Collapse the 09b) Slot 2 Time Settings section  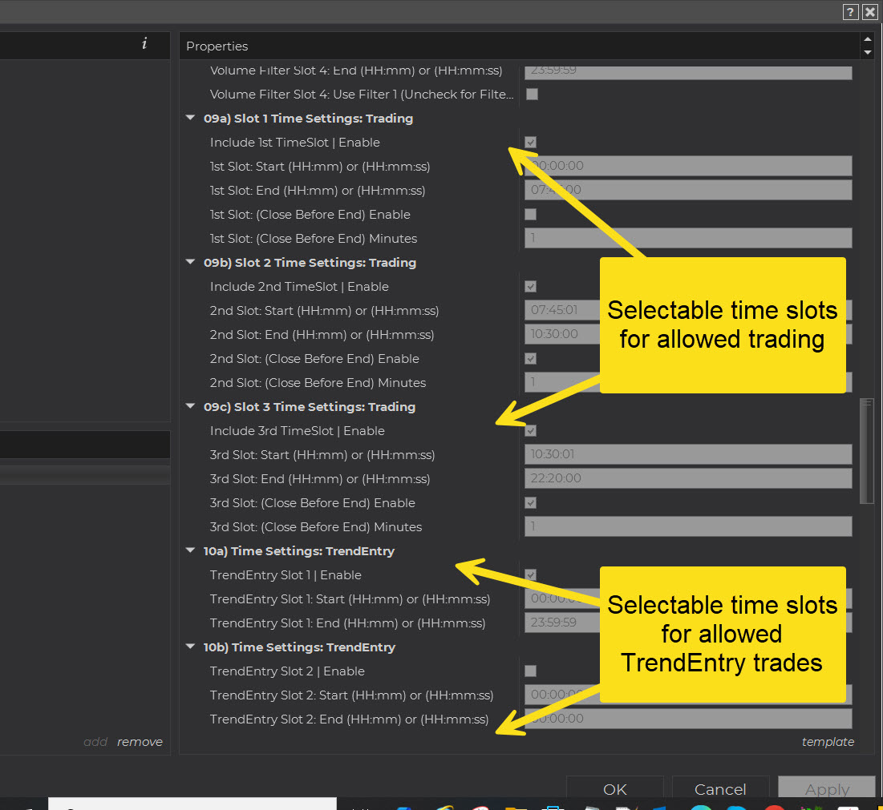pyautogui.click(x=191, y=263)
